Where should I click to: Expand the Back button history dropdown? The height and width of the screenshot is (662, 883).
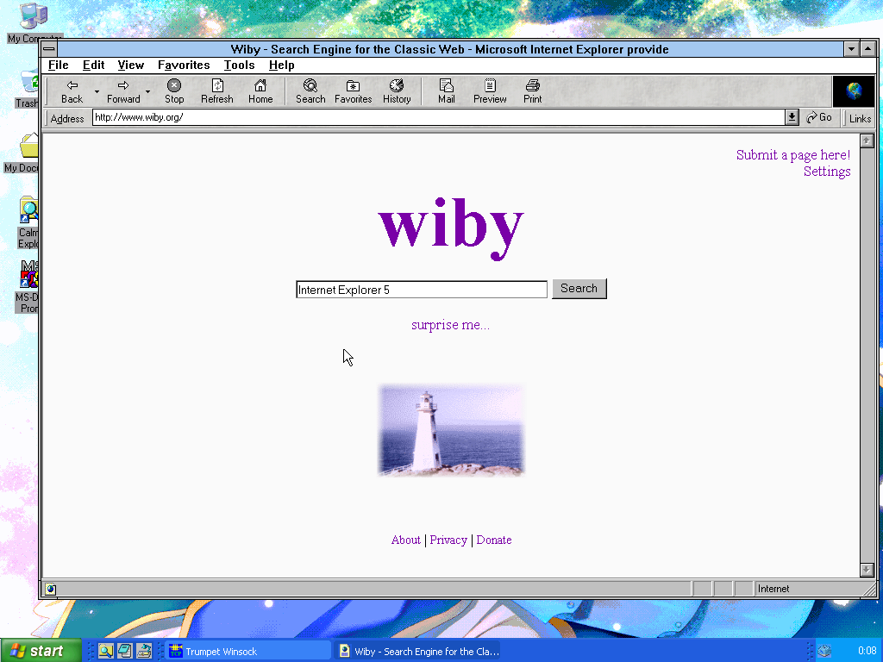(97, 91)
